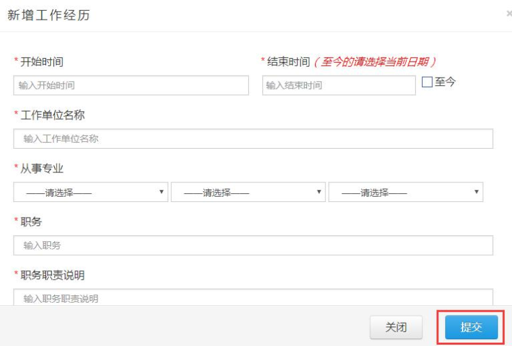512x346 pixels.
Task: Click the 从事专业 label text
Action: pos(42,168)
